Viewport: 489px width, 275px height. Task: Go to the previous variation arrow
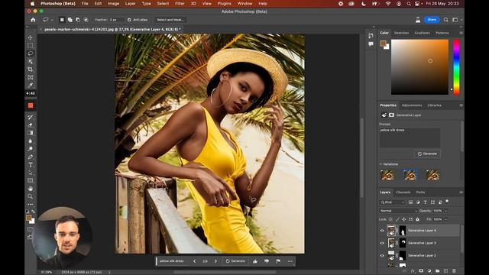click(195, 261)
